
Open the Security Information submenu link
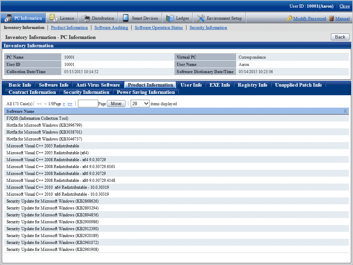(x=208, y=28)
